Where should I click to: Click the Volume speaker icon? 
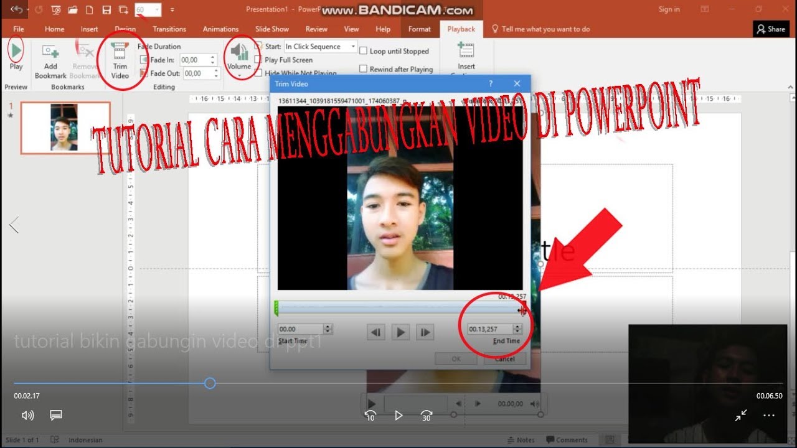(239, 51)
